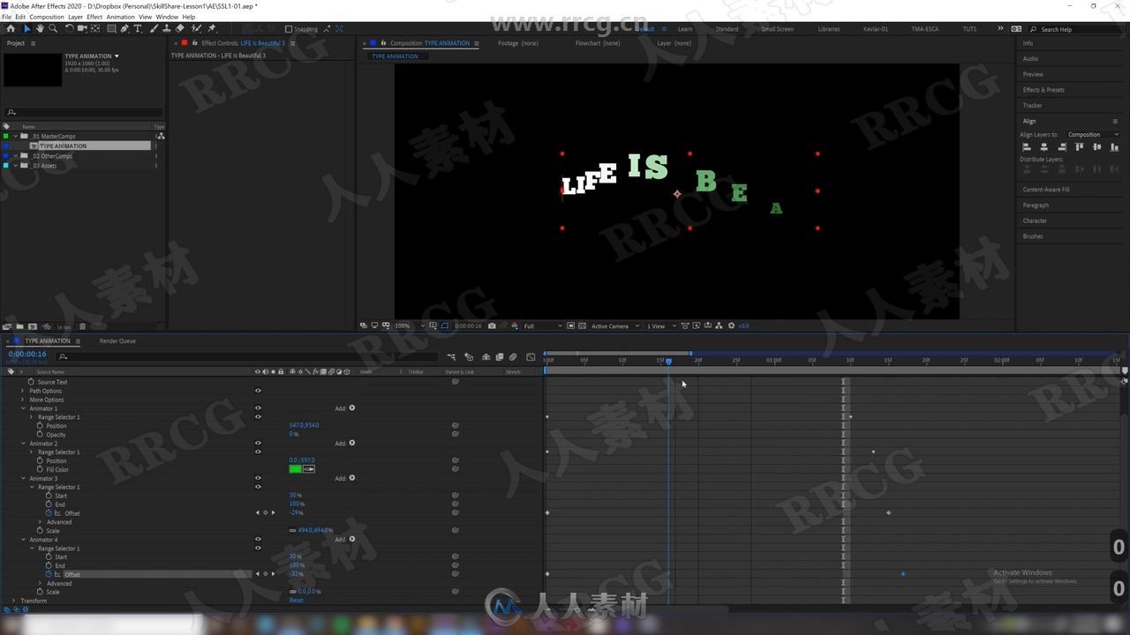The image size is (1130, 635).
Task: Select the Horizontal Type tool
Action: click(138, 28)
